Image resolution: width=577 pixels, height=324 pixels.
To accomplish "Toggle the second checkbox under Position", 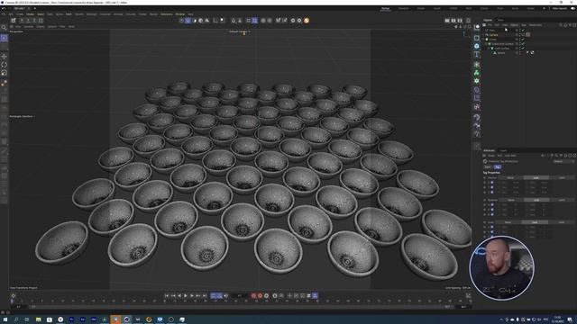I will click(x=492, y=187).
